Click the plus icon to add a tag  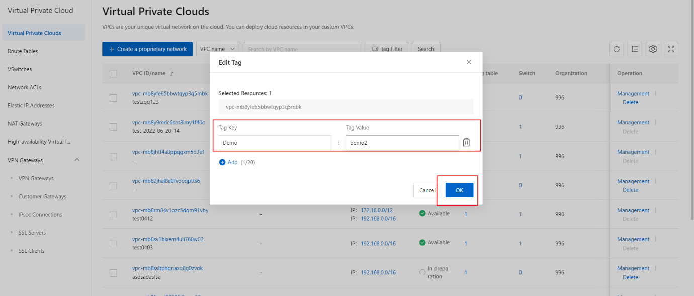222,162
